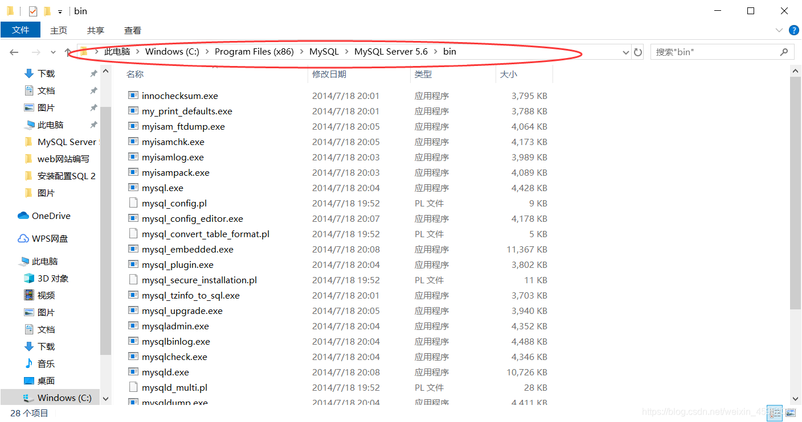Select mysqlcheck.exe in file list

[x=174, y=357]
